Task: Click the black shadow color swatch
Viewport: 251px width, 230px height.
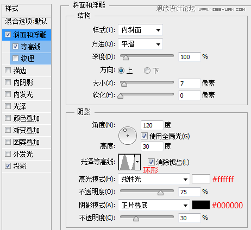Action: [201, 205]
